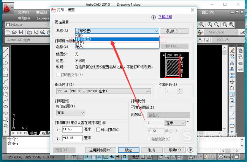247x162 pixels.
Task: Open the ISO-25 dimension style dropdown
Action: click(x=228, y=40)
